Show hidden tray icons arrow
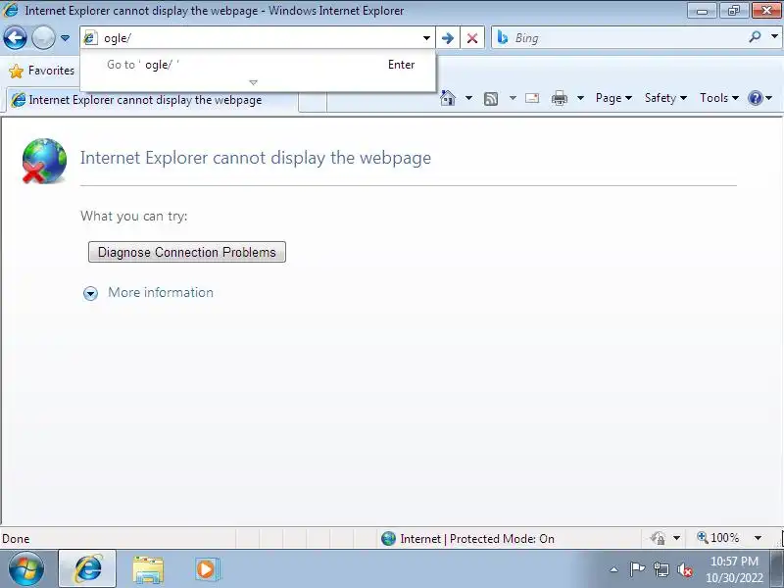The height and width of the screenshot is (588, 784). (614, 569)
